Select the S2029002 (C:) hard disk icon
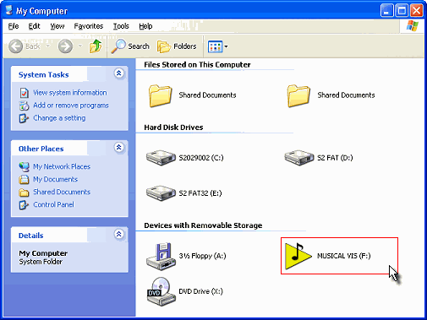This screenshot has height=320, width=427. pyautogui.click(x=161, y=158)
